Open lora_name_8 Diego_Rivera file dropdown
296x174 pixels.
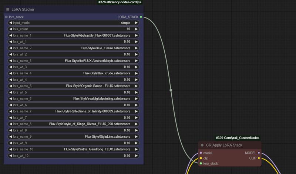coord(73,124)
